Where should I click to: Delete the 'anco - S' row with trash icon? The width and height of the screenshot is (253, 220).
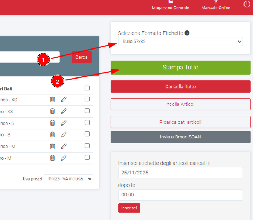(53, 123)
